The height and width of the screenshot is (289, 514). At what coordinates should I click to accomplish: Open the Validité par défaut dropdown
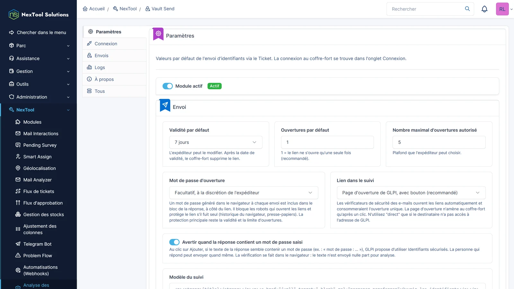(216, 142)
